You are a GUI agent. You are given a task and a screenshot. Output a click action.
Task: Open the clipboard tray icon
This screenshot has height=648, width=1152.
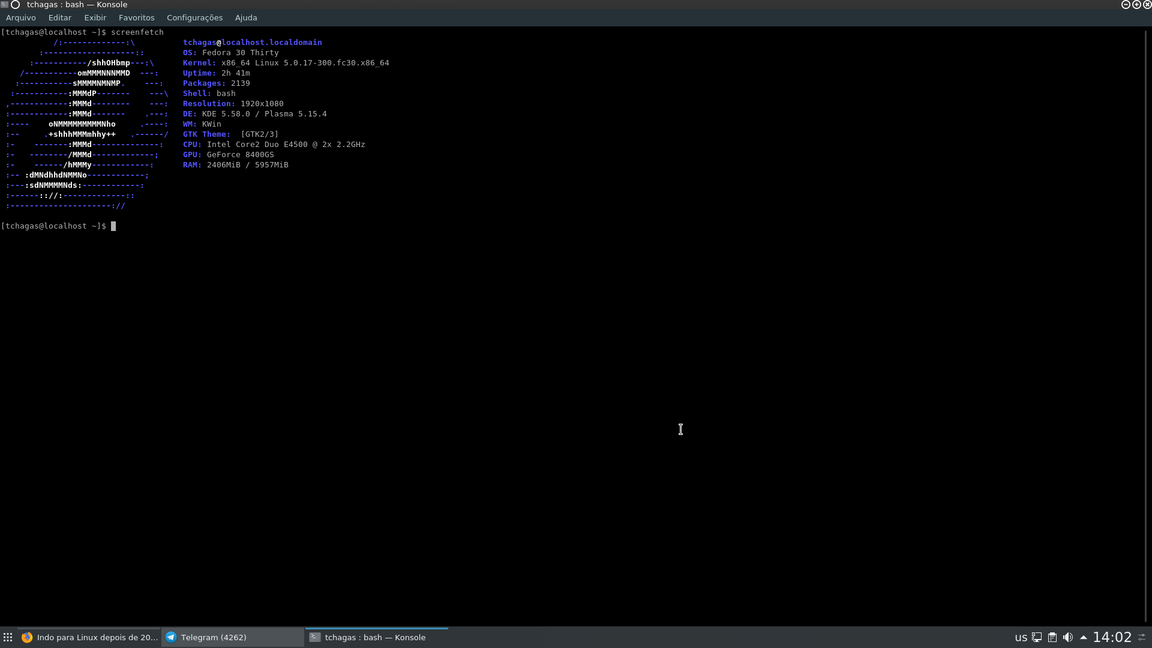click(1052, 637)
